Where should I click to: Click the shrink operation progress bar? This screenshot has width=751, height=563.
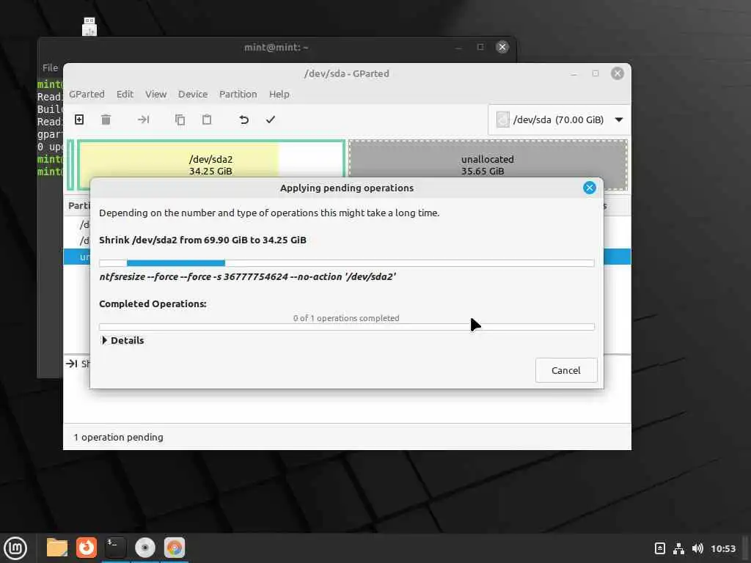(x=347, y=263)
